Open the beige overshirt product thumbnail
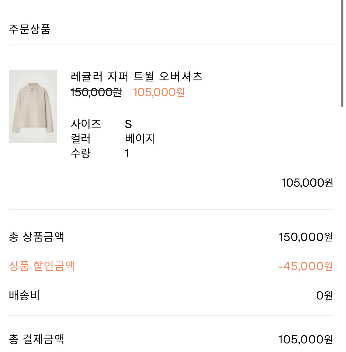 [x=33, y=107]
